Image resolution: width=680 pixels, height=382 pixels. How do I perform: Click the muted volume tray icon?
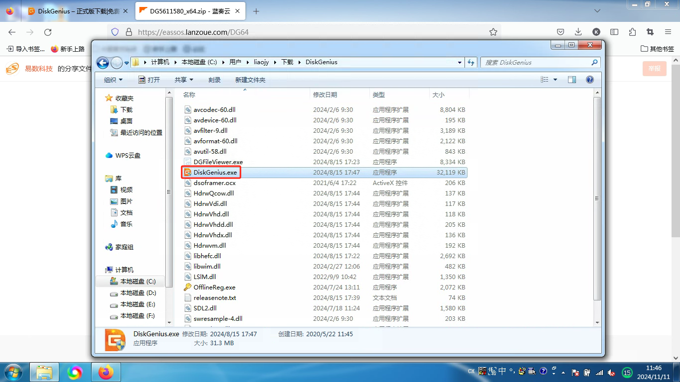tap(611, 372)
